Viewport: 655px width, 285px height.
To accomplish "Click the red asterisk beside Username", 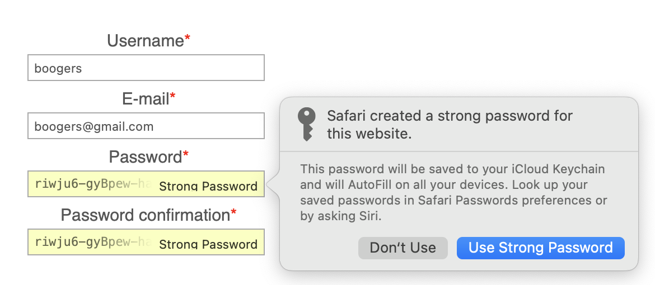I will pos(188,38).
